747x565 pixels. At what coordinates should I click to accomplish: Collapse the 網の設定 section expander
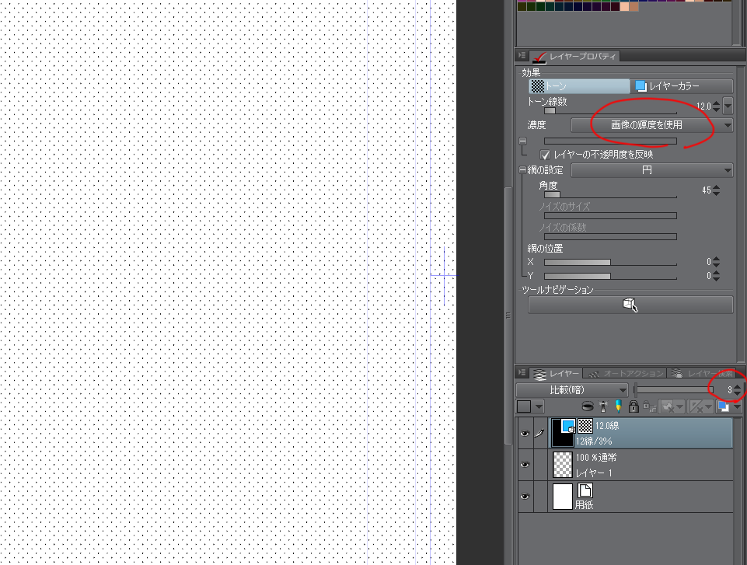pyautogui.click(x=522, y=169)
